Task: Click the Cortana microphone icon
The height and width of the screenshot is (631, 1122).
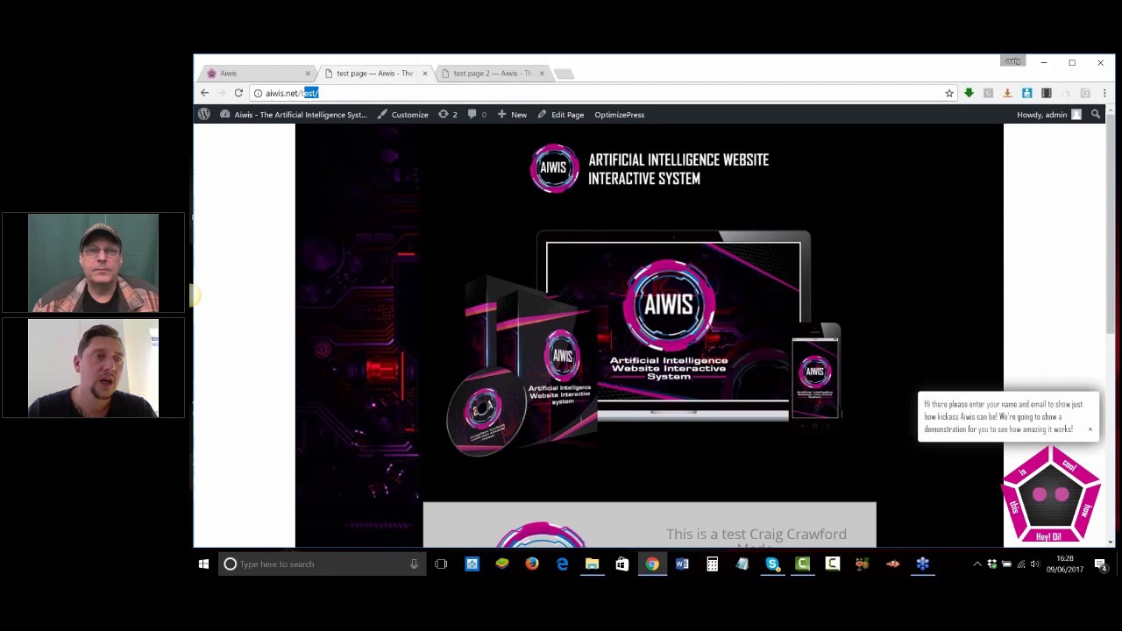Action: coord(414,564)
